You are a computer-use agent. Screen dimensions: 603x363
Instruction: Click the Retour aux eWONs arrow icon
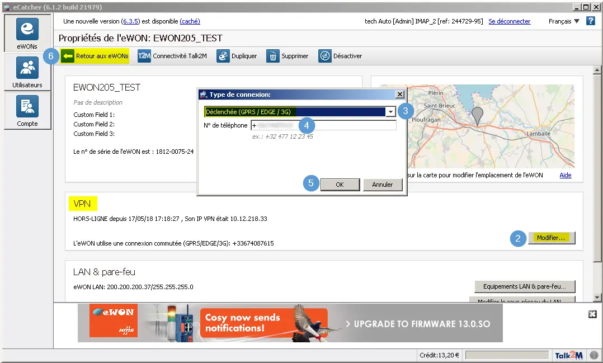68,56
